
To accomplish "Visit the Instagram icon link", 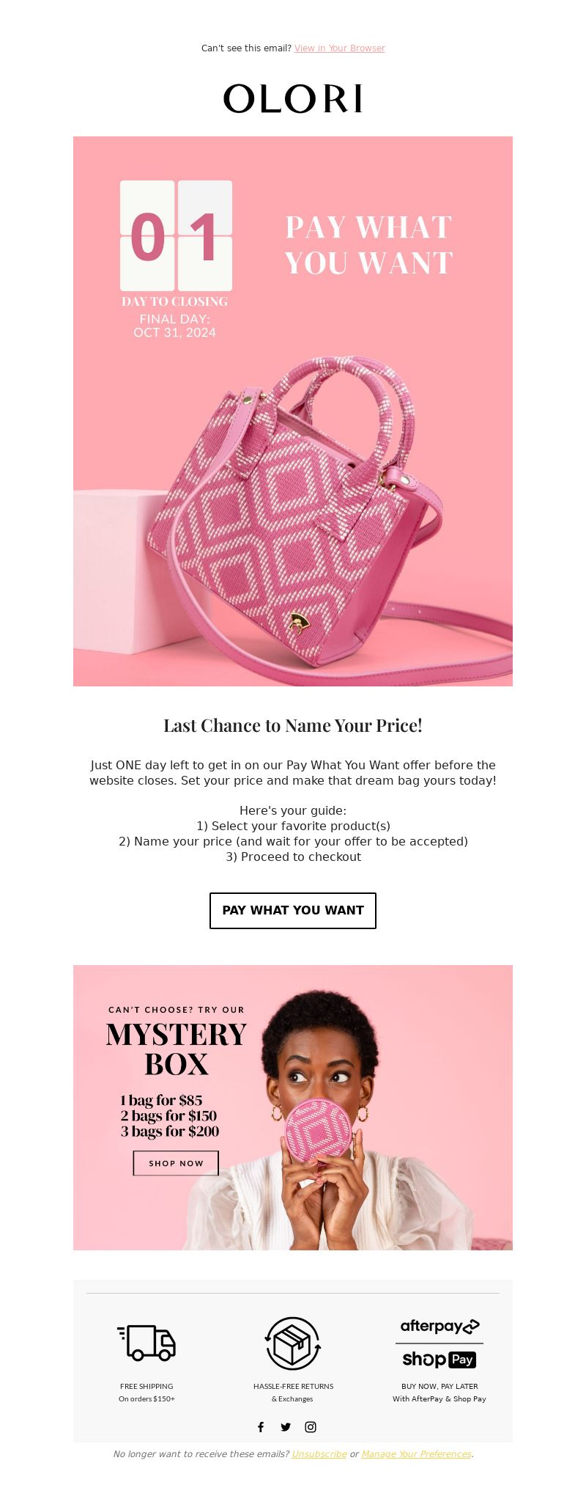I will tap(311, 1426).
